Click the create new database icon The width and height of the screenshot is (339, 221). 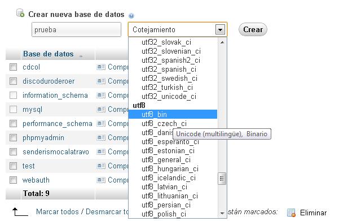tap(20, 13)
